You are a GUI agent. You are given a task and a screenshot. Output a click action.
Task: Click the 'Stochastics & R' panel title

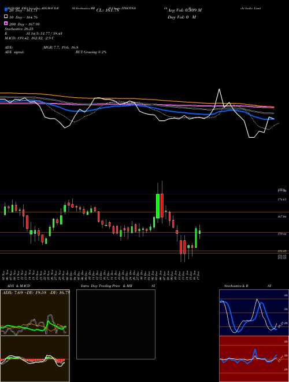point(236,286)
